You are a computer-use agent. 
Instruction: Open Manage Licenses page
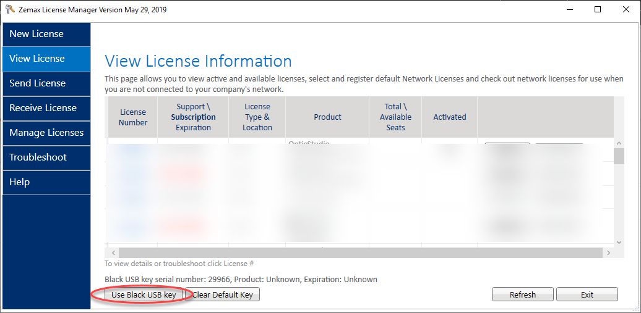[46, 133]
